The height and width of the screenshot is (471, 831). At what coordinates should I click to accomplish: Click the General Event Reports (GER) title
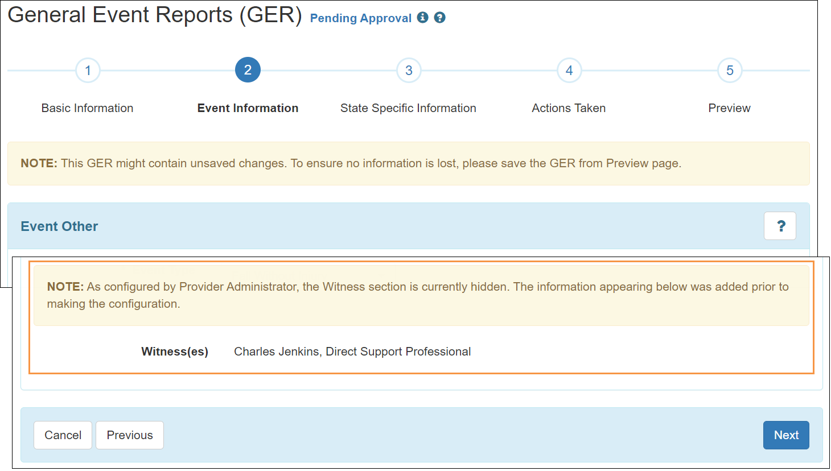tap(155, 15)
